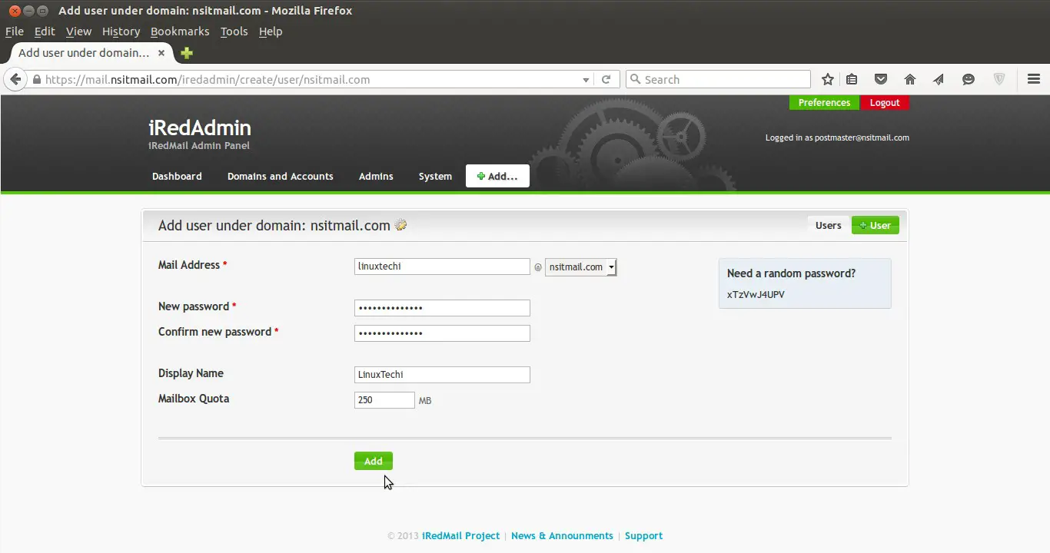Click the Mail Address username field

click(442, 267)
